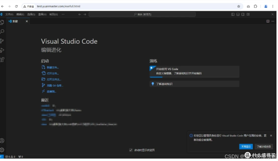Click the screenshot camera icon in browser toolbar
This screenshot has height=161, width=278.
tap(248, 6)
